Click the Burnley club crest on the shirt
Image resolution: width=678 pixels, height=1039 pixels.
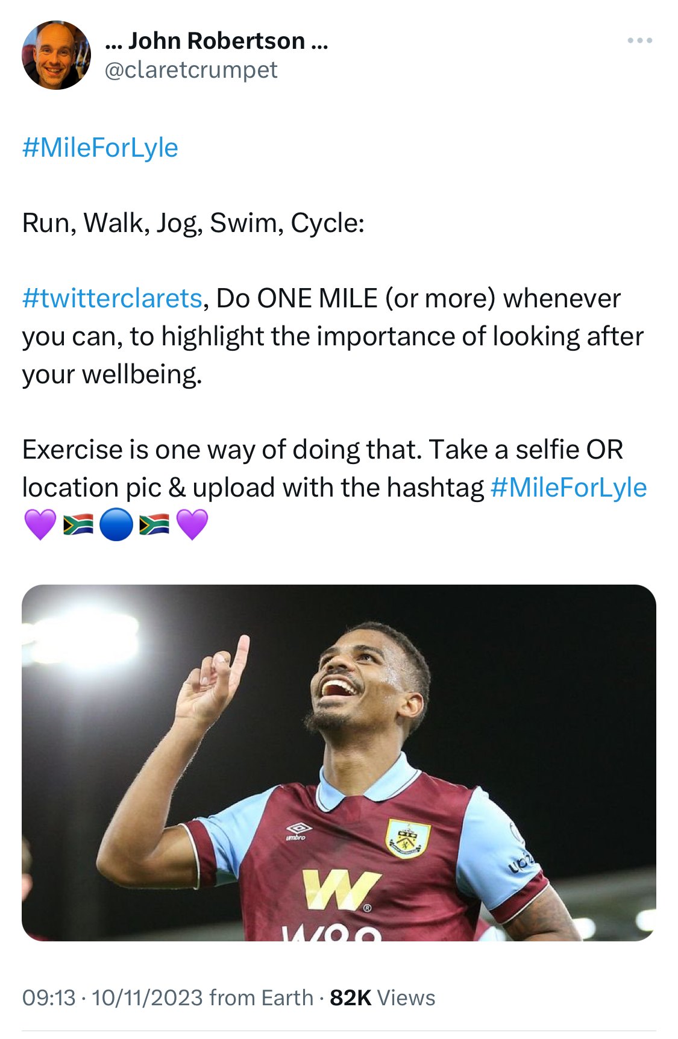tap(407, 837)
